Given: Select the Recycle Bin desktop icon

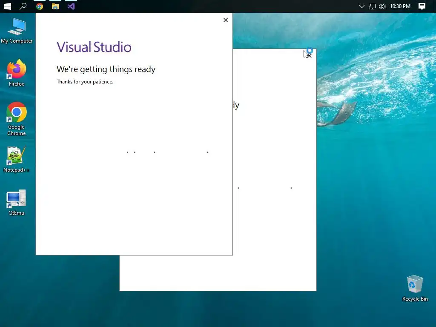Looking at the screenshot, I should [x=415, y=288].
